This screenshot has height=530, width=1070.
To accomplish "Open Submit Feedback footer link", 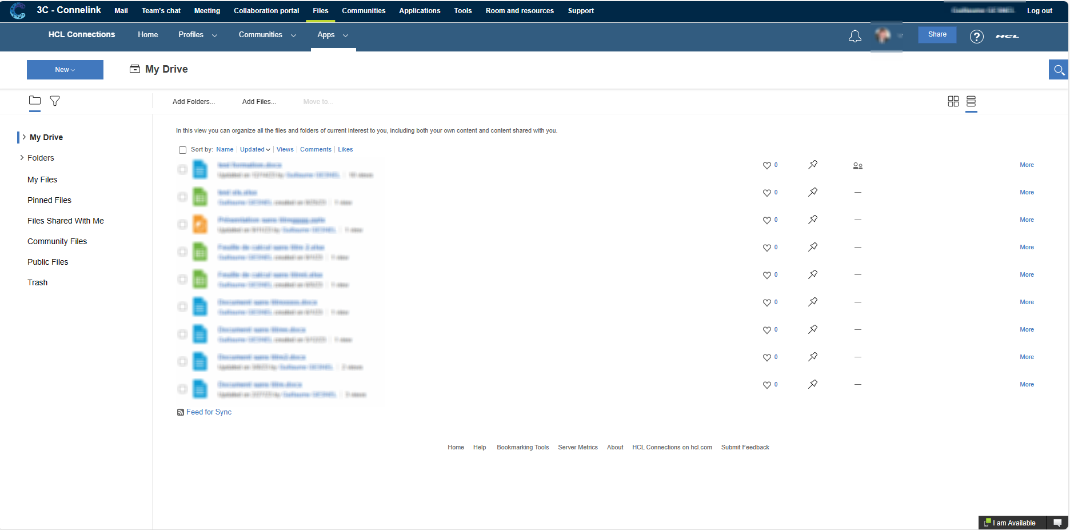I will coord(745,448).
